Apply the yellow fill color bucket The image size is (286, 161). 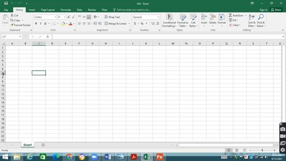pos(63,24)
